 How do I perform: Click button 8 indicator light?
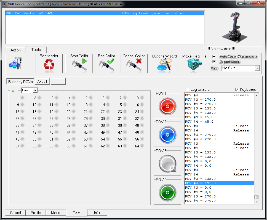(x=142, y=98)
